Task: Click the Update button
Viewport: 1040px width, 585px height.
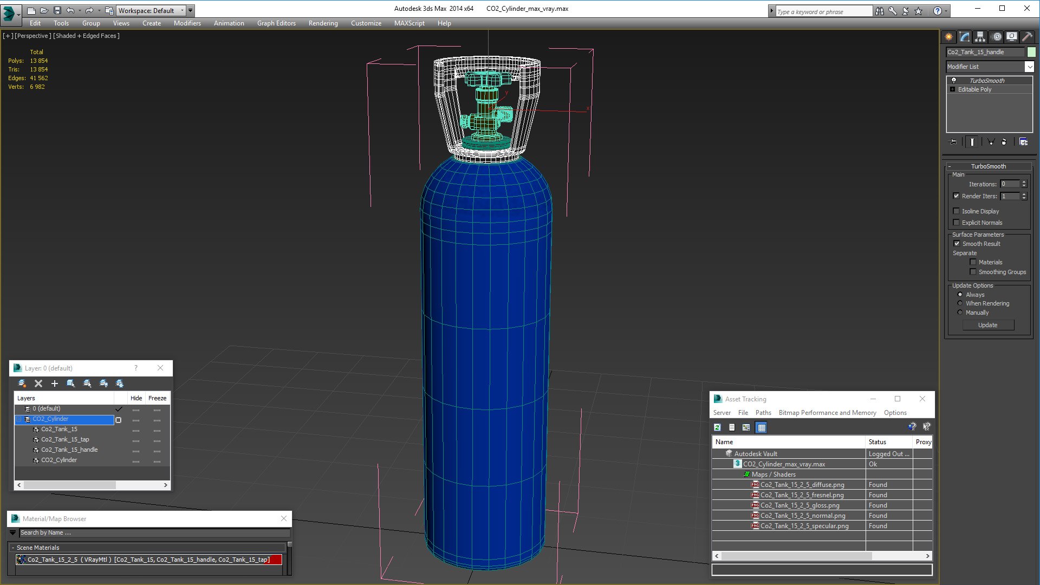Action: click(988, 325)
